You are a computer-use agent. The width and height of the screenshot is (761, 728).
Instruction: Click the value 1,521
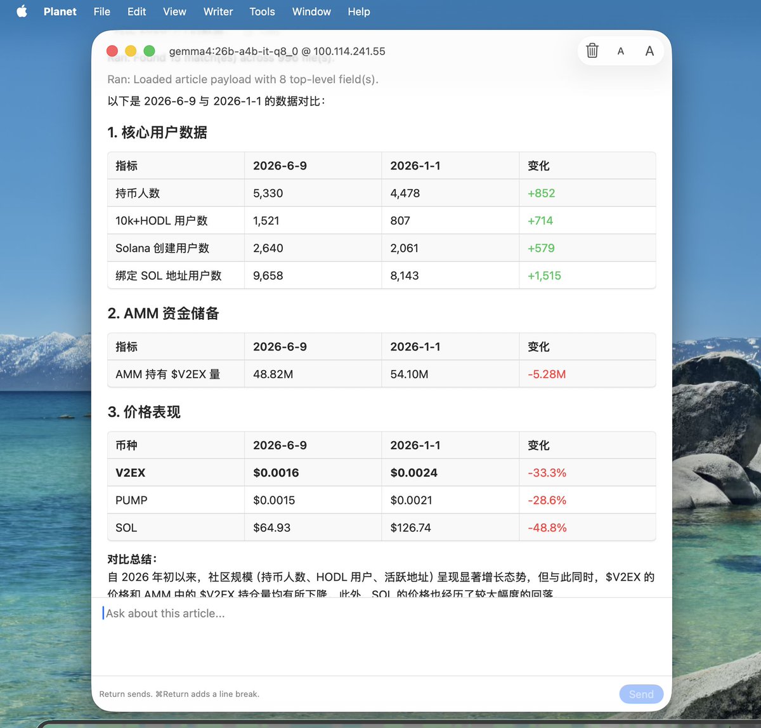click(x=266, y=221)
